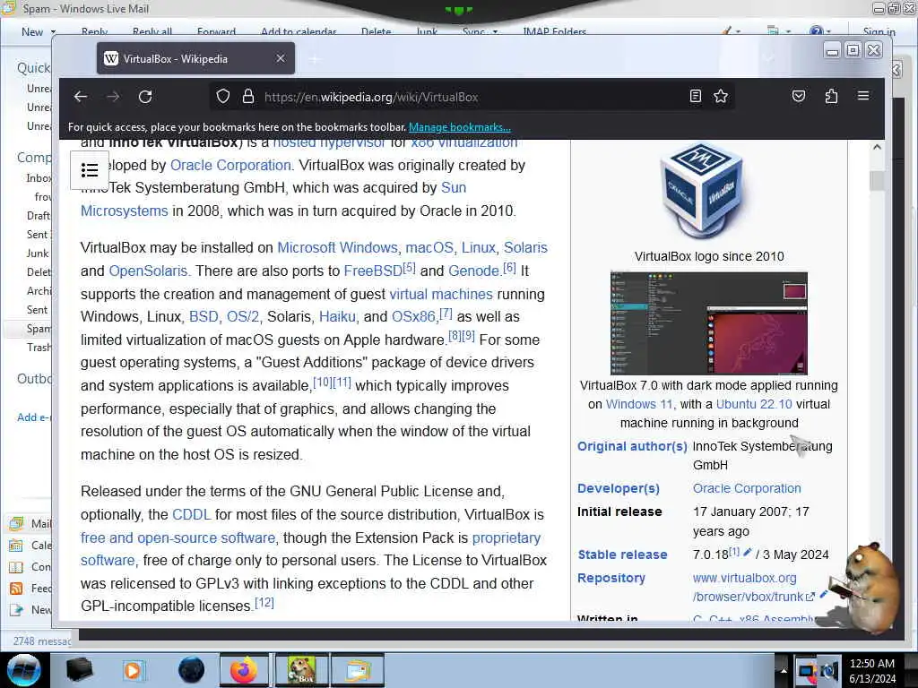Click Original author(s) infobox label
Viewport: 918px width, 688px height.
[x=632, y=446]
